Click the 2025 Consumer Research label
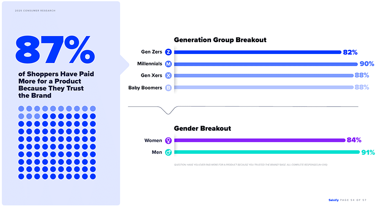Screen dimensions: 380x207 click(x=35, y=11)
